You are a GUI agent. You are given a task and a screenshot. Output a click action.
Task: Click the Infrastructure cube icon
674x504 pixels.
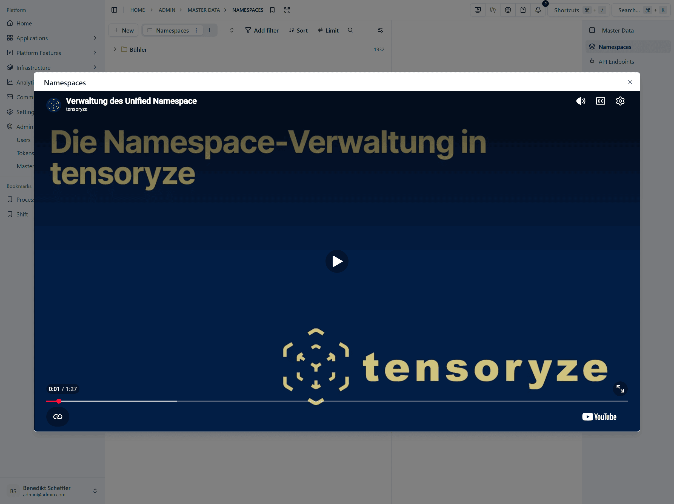pyautogui.click(x=10, y=68)
